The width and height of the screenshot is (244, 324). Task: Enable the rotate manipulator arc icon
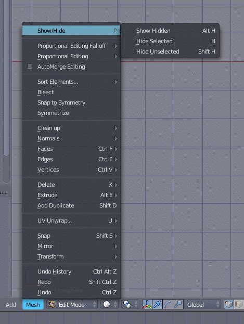[168, 304]
